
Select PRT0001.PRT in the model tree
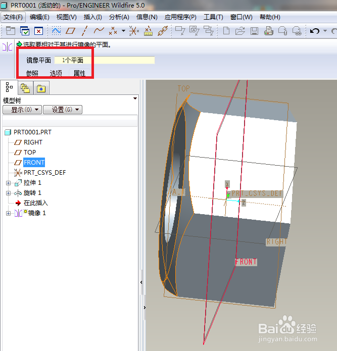[32, 132]
